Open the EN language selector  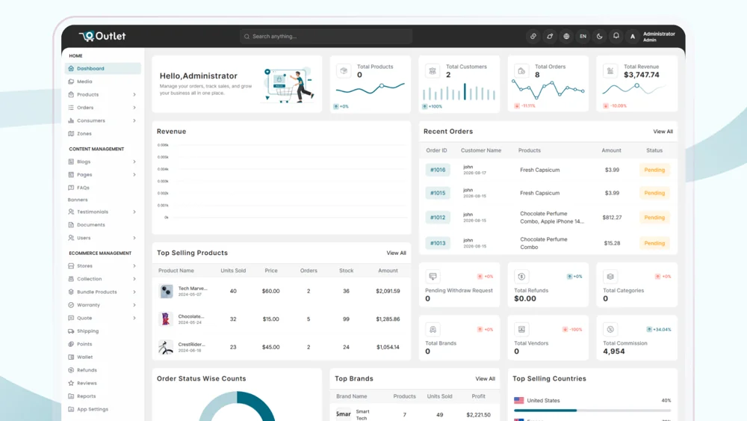(583, 36)
